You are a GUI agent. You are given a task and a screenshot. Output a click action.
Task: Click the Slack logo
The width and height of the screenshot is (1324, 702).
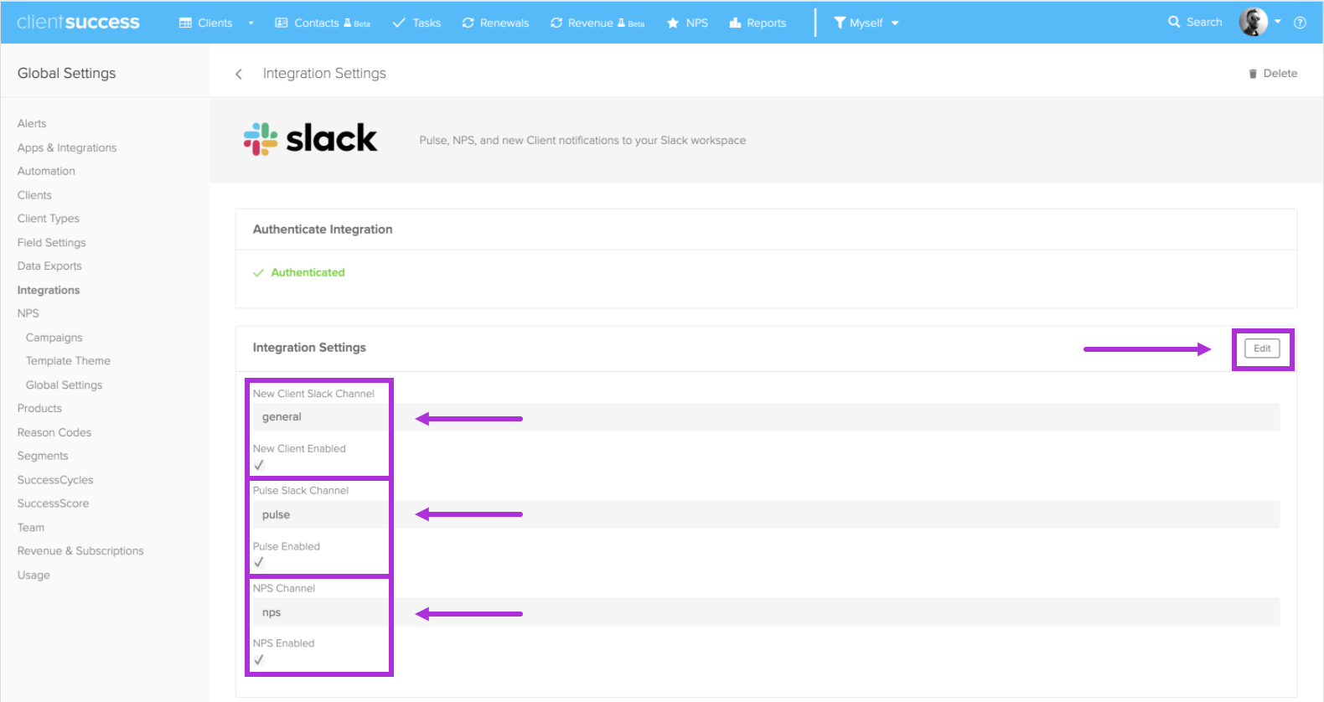310,139
